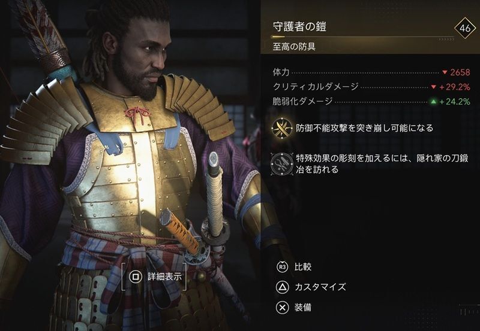Click the armor upgrade progress bar
This screenshot has height=331, width=480.
[x=362, y=38]
